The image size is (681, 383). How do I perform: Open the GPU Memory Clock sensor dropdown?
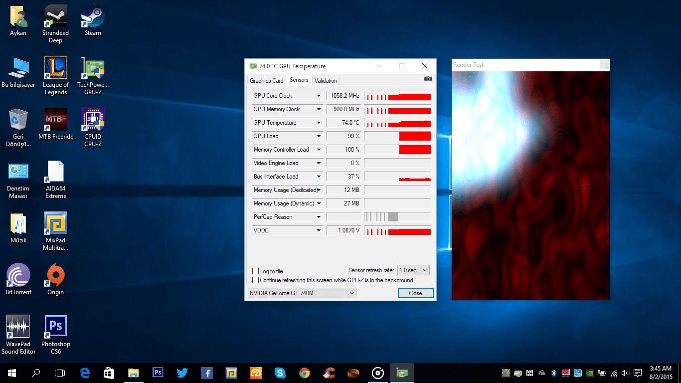[x=319, y=109]
